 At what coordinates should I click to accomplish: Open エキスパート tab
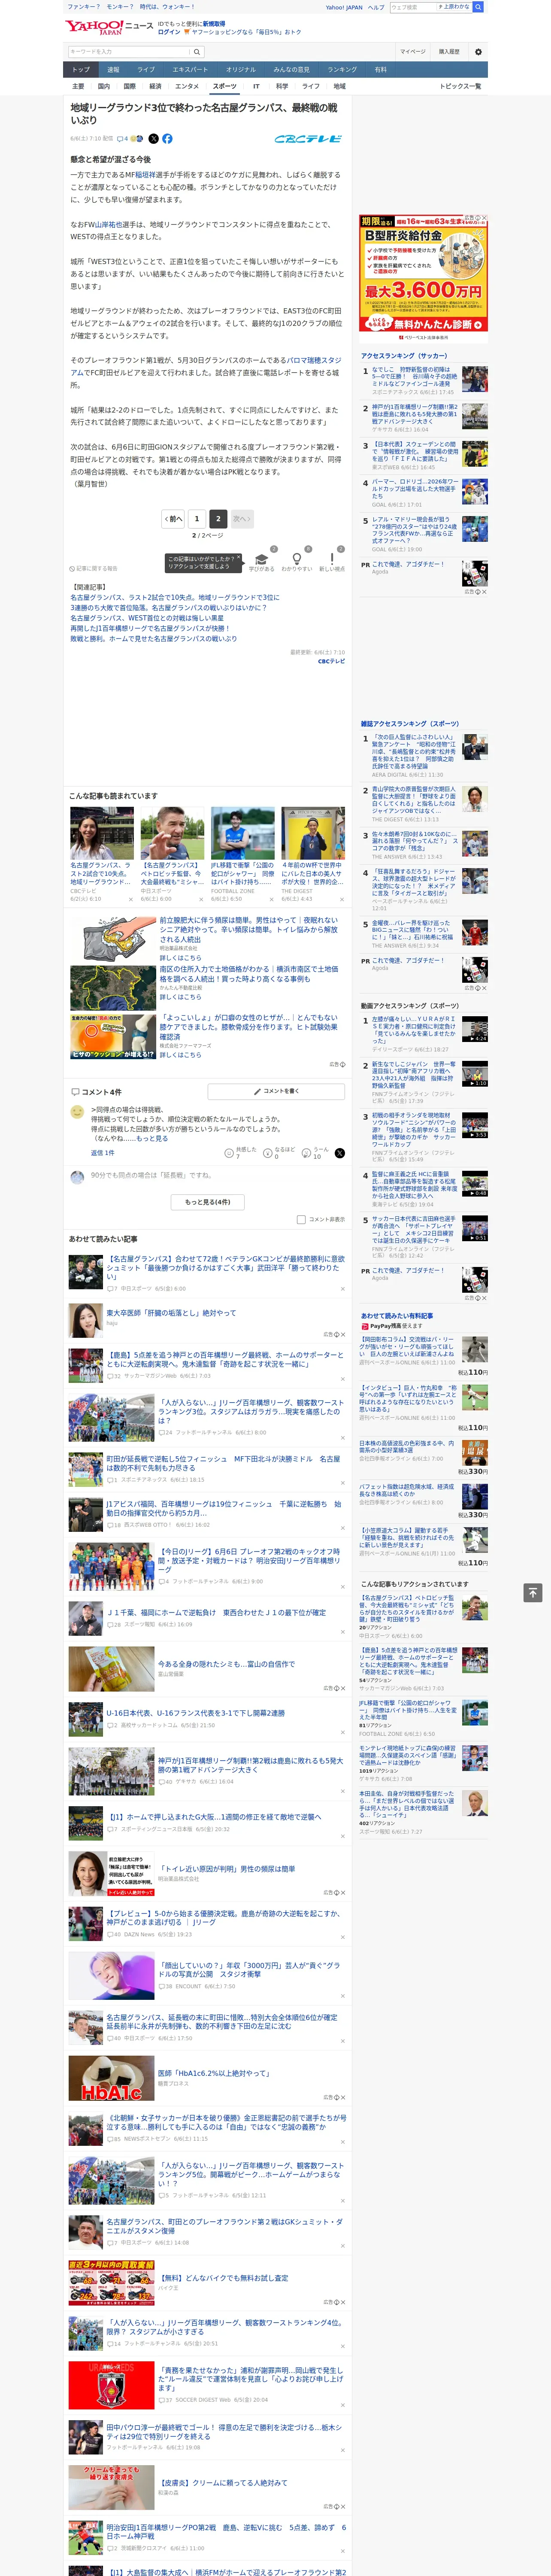tap(190, 70)
